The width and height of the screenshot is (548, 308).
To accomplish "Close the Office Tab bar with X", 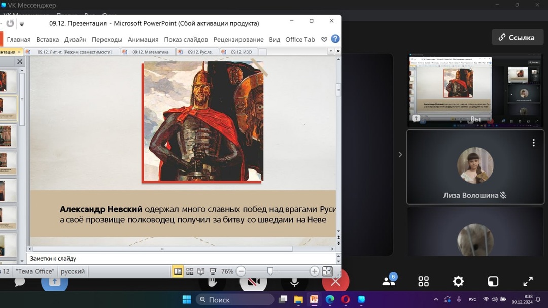I will (x=338, y=51).
